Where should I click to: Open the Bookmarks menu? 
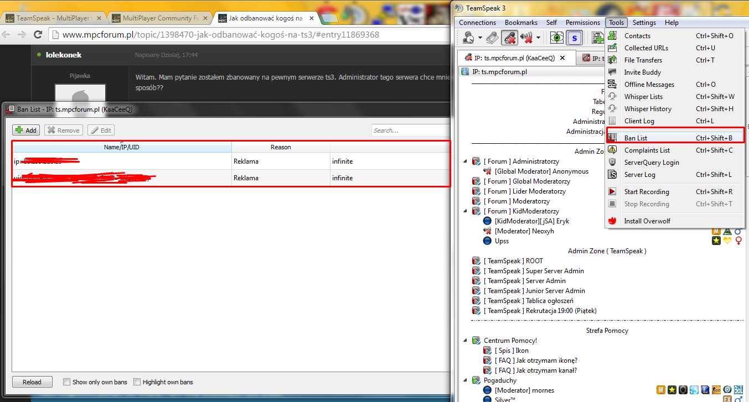click(x=521, y=23)
